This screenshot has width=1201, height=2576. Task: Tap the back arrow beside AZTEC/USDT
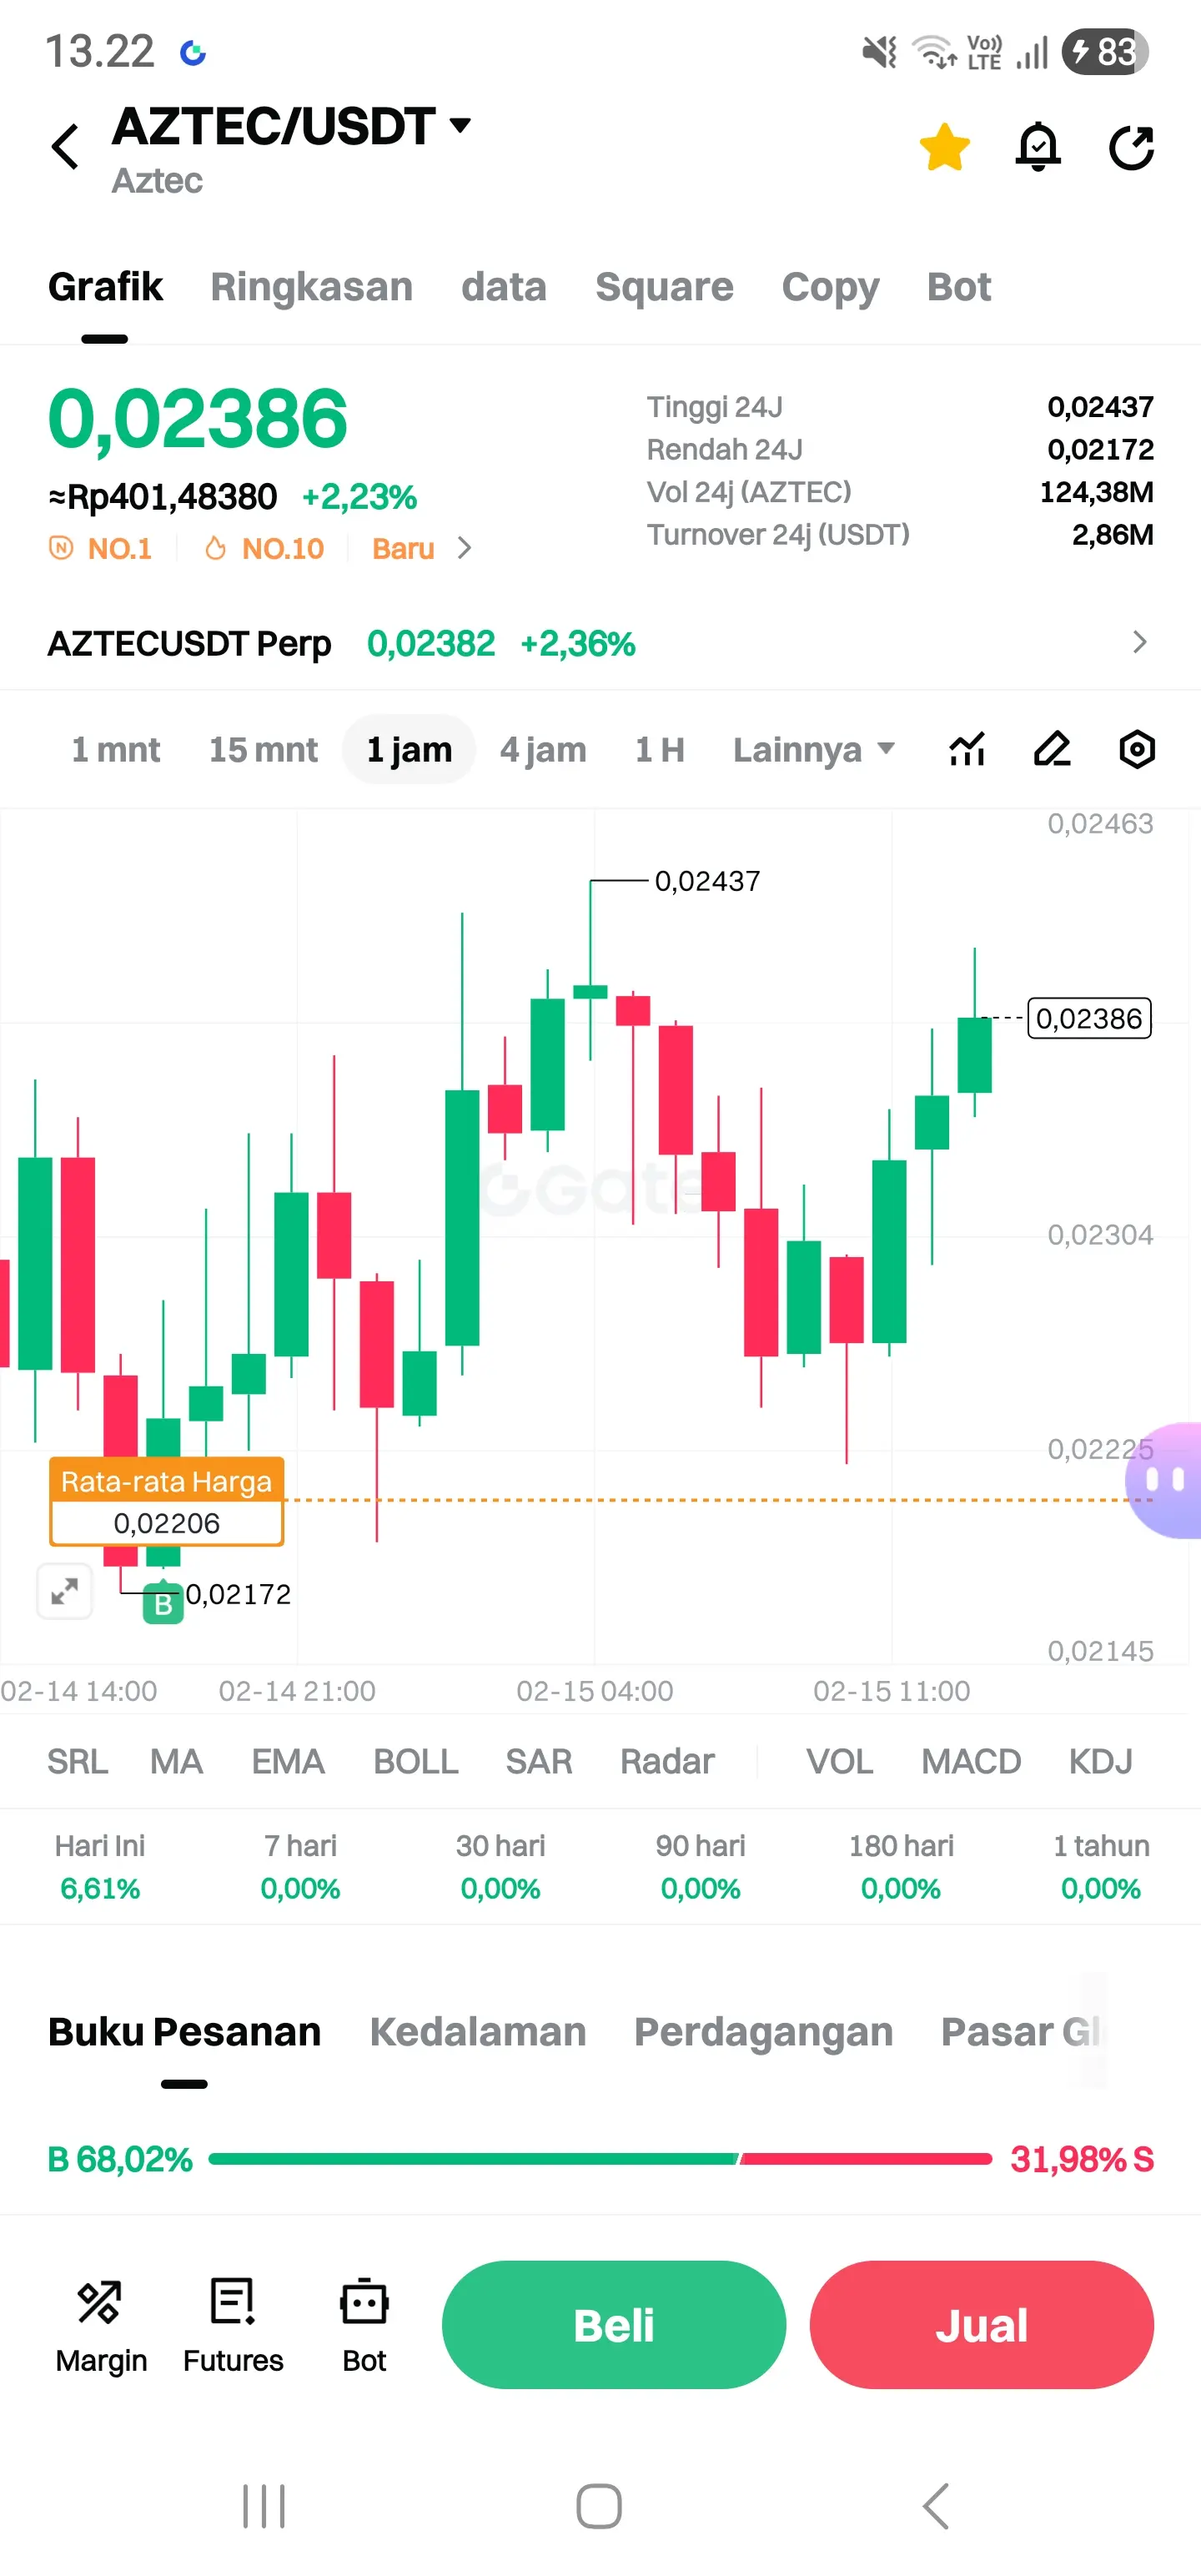pos(66,147)
